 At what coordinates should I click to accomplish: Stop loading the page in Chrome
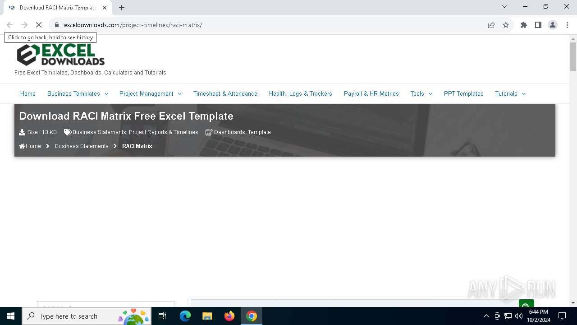39,25
